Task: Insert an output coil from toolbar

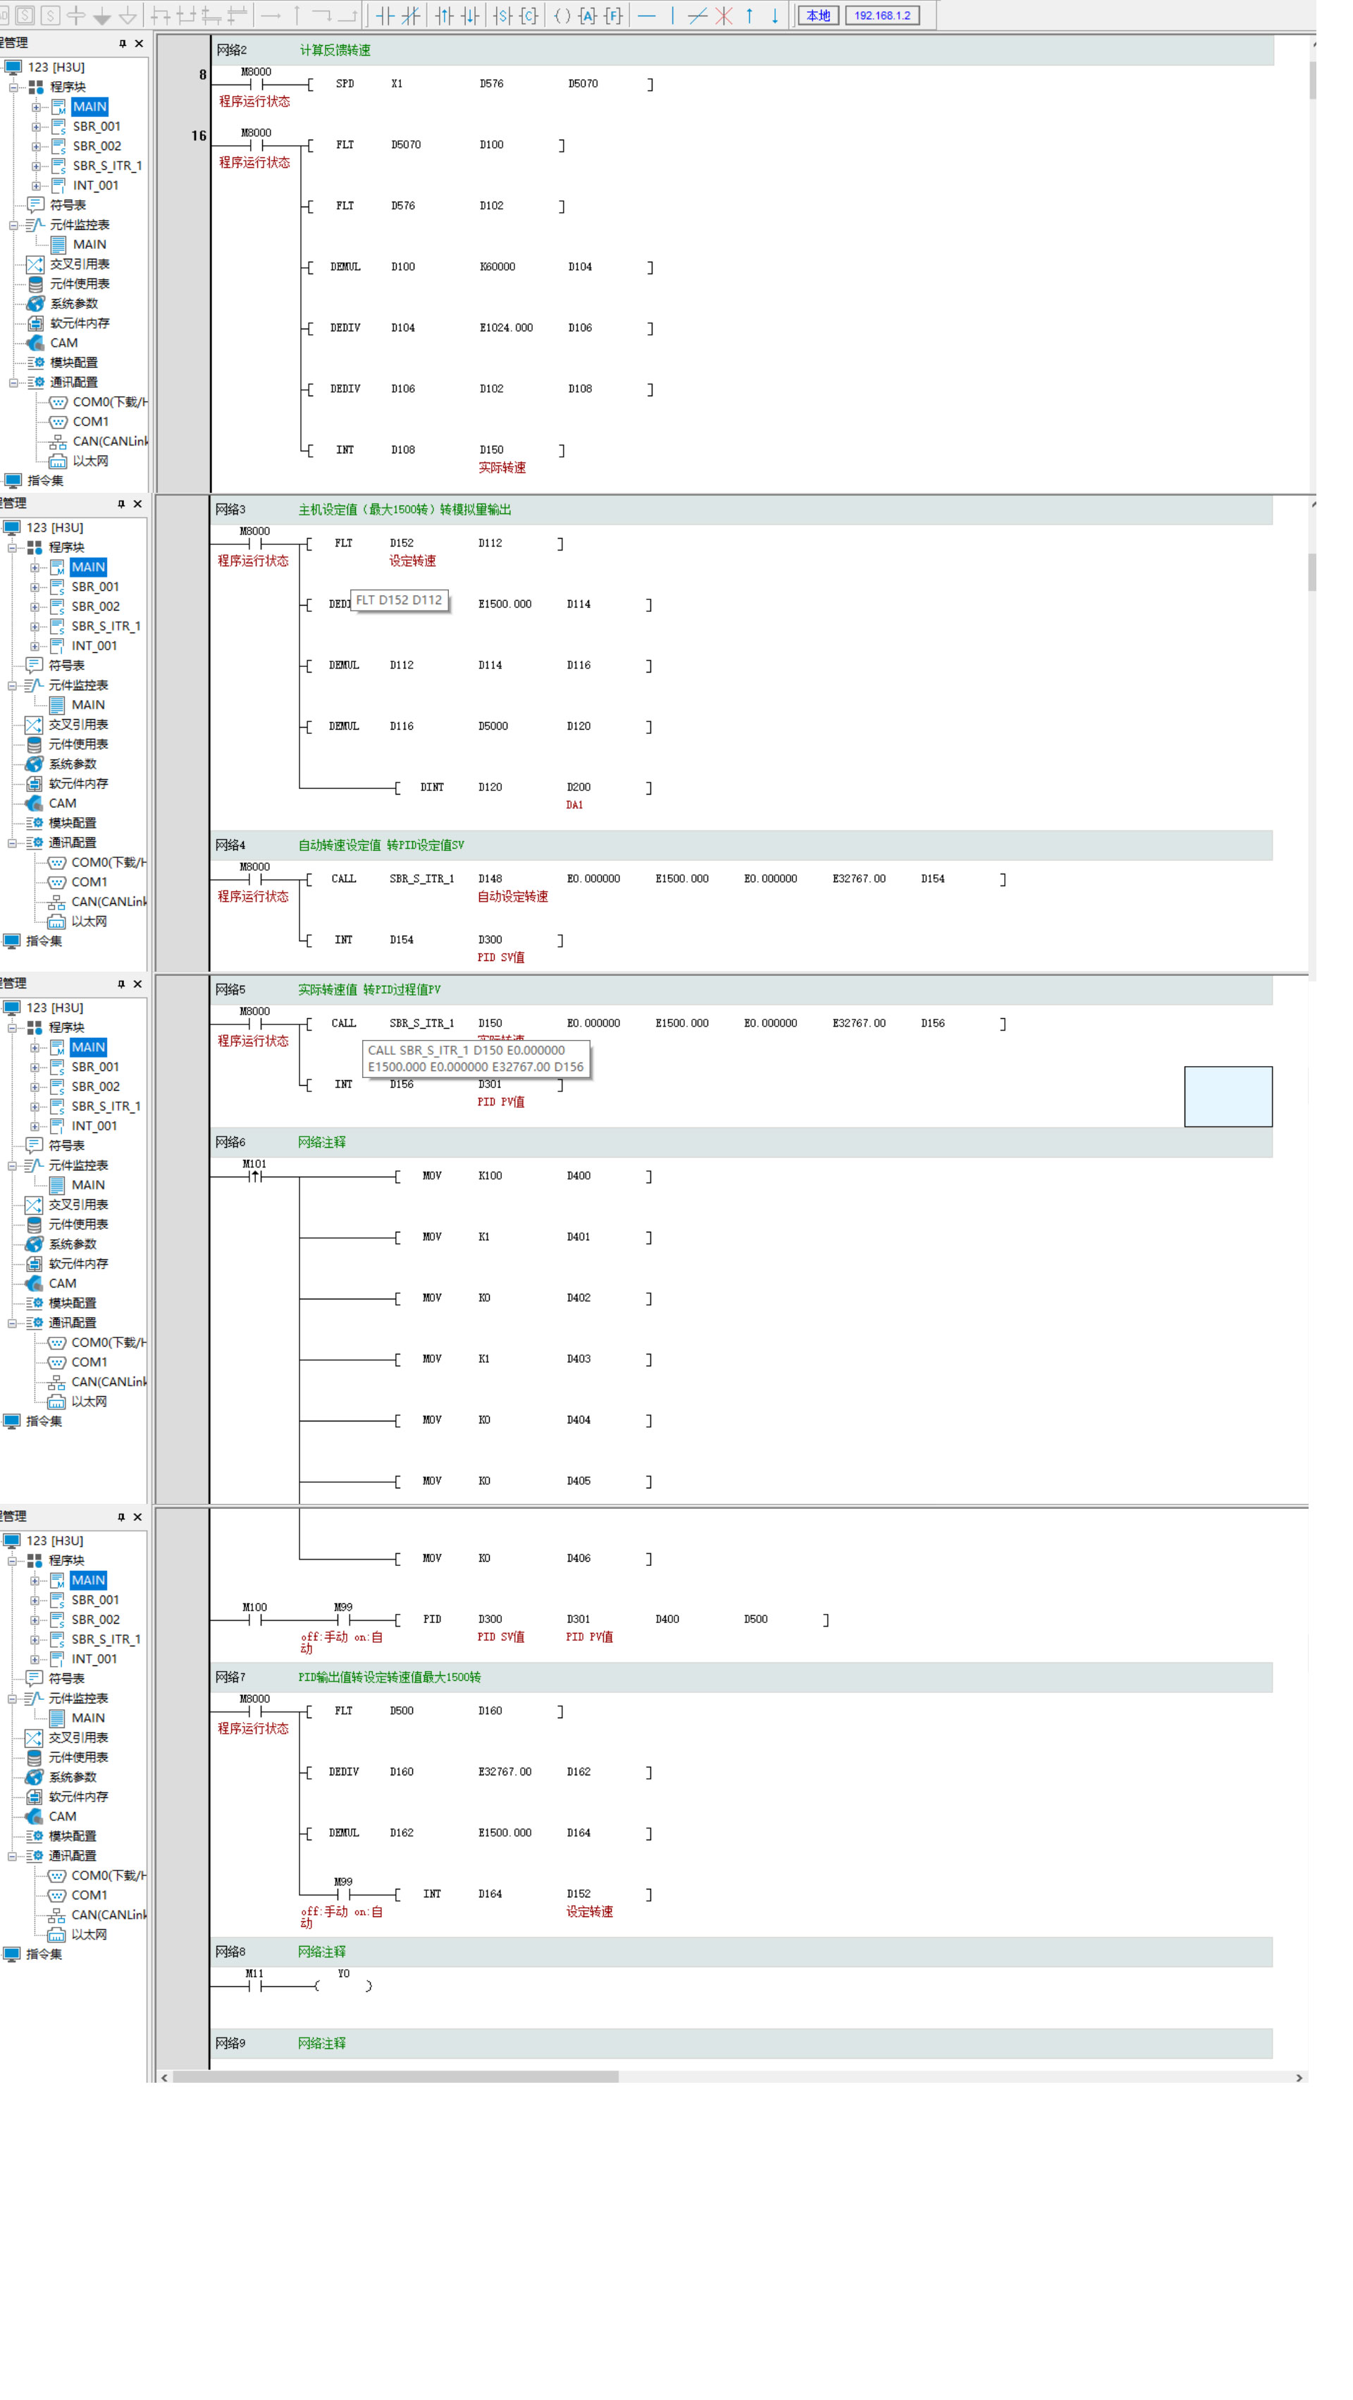Action: pos(562,15)
